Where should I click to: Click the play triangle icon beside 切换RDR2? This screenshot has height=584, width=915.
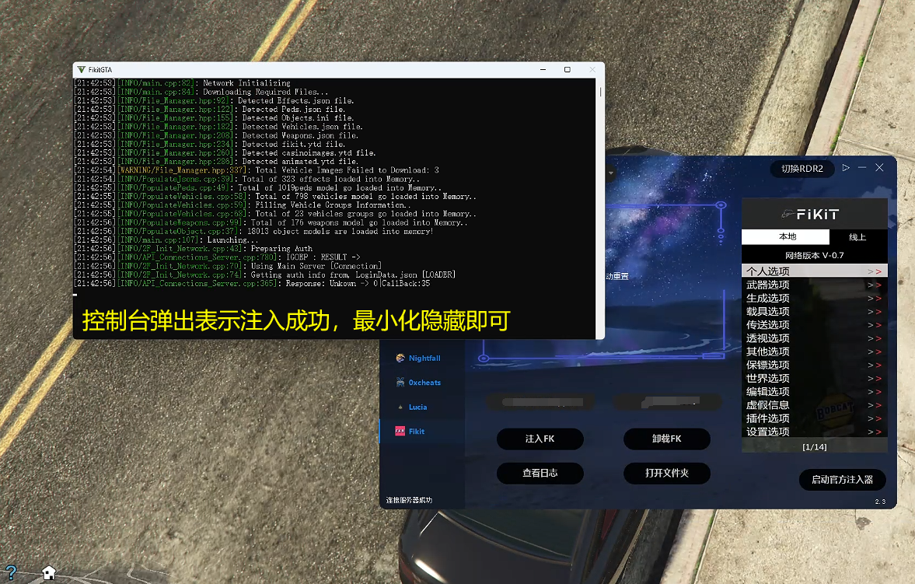tap(846, 168)
